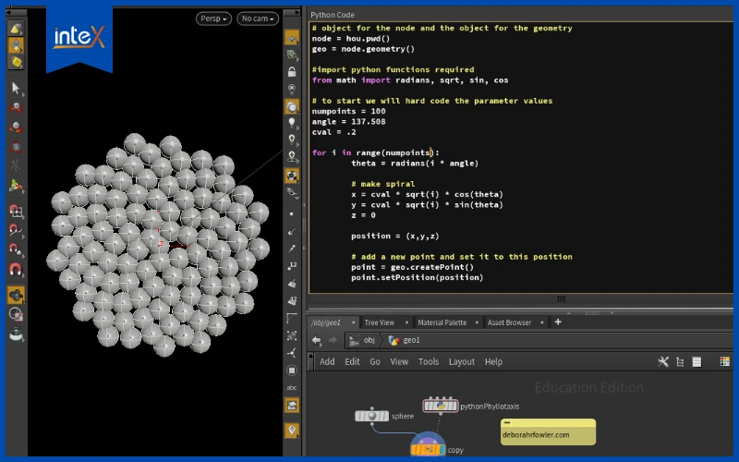The image size is (739, 462).
Task: Go forward with the network forward arrow
Action: click(333, 340)
